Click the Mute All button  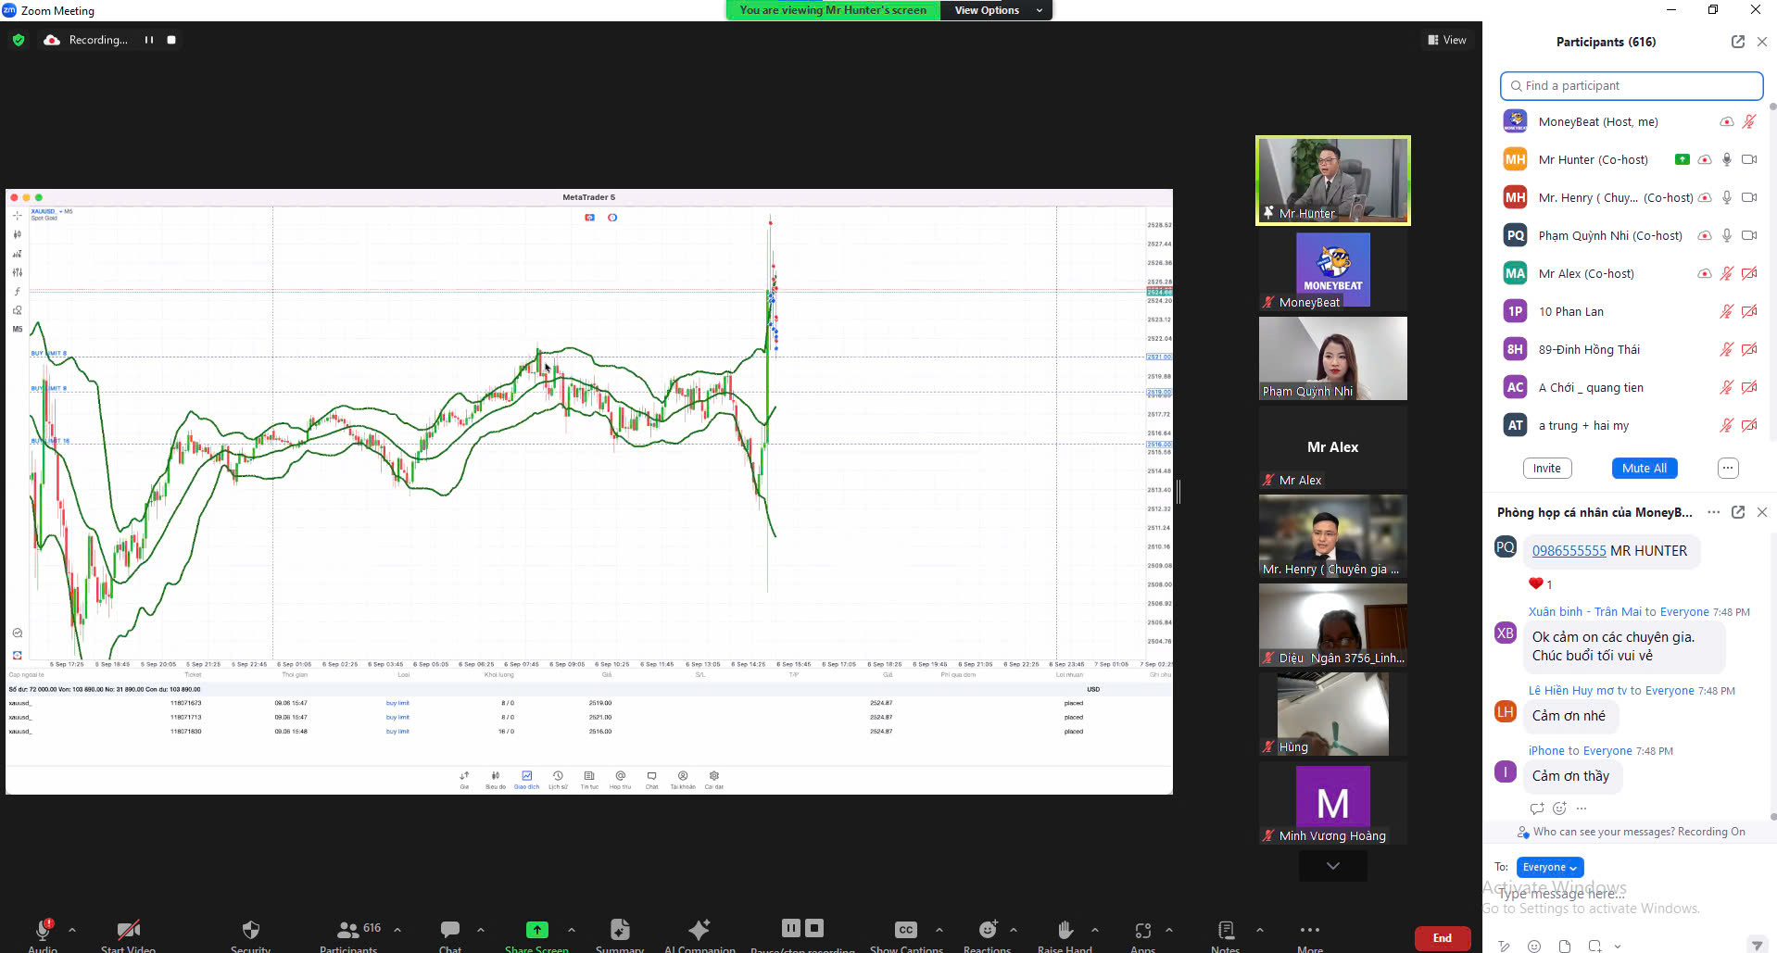[1644, 469]
